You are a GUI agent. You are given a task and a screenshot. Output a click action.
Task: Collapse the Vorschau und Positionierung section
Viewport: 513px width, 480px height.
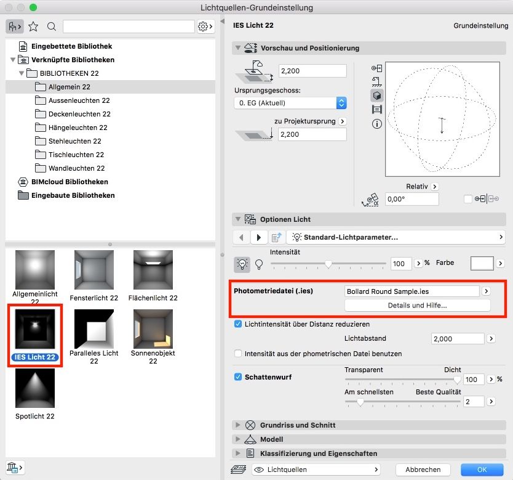pyautogui.click(x=238, y=48)
